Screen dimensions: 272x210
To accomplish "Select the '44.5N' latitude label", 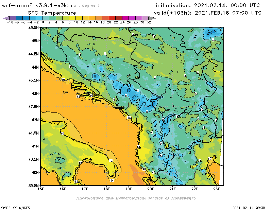I will tap(33, 54).
